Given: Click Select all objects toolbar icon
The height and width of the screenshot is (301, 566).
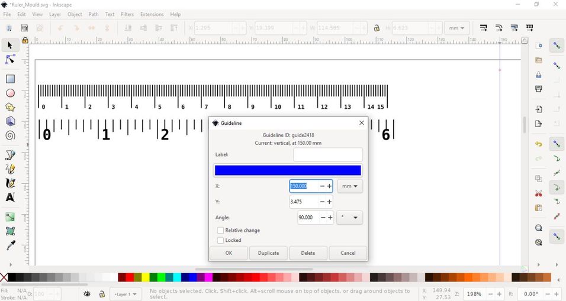Looking at the screenshot, I should coord(9,28).
